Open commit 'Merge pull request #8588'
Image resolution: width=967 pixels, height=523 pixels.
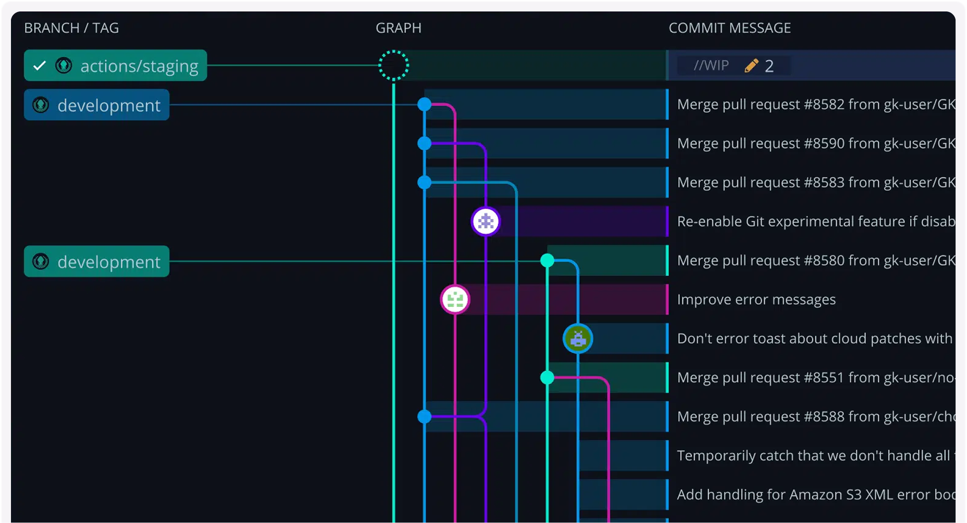pyautogui.click(x=816, y=416)
